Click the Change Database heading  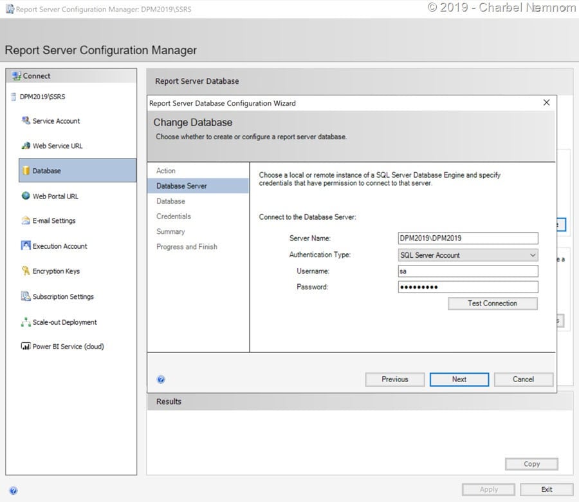click(193, 122)
